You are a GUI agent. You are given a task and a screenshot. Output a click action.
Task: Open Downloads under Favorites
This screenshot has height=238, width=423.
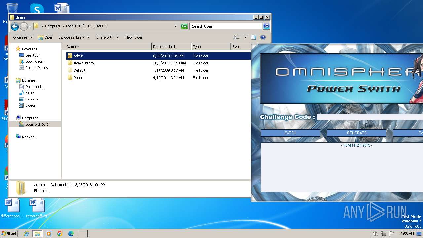34,61
